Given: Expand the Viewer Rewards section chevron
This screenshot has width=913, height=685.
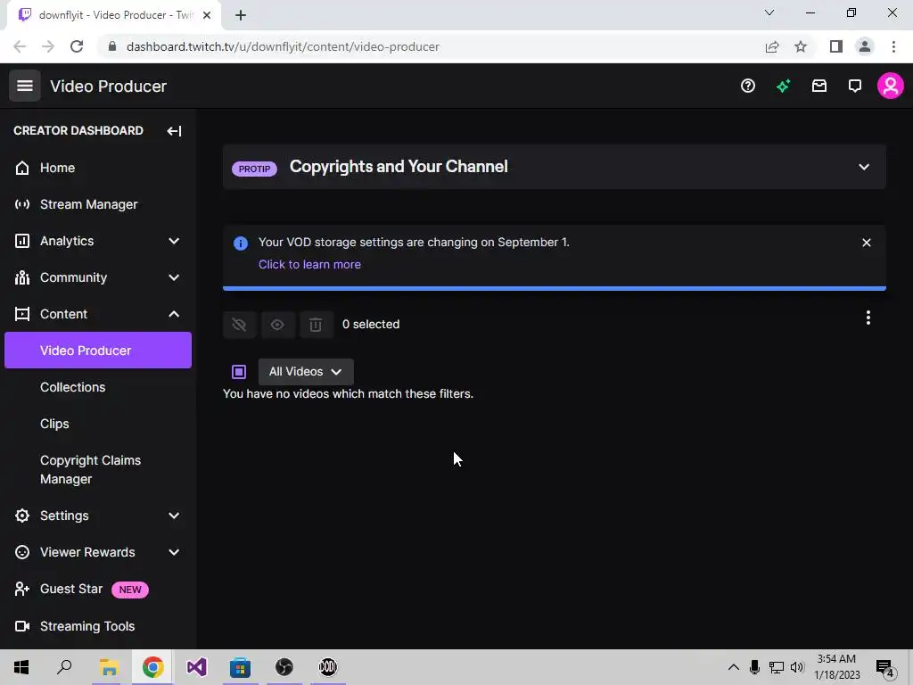Looking at the screenshot, I should click(174, 552).
